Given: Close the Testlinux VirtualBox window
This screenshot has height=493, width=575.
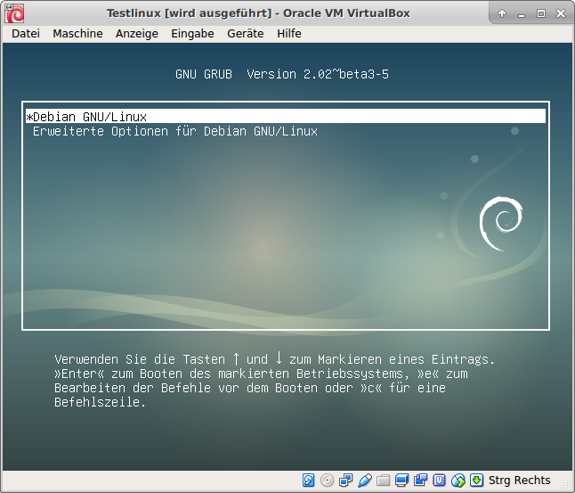Looking at the screenshot, I should [x=561, y=13].
